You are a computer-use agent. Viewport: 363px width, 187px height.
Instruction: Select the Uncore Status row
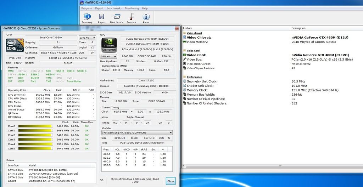point(51,109)
